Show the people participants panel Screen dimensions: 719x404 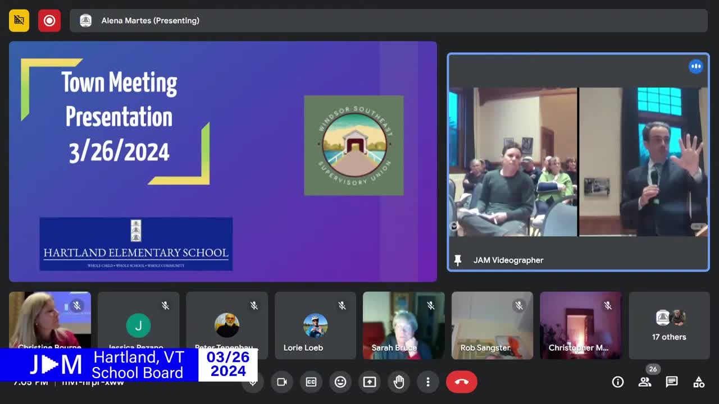[645, 382]
